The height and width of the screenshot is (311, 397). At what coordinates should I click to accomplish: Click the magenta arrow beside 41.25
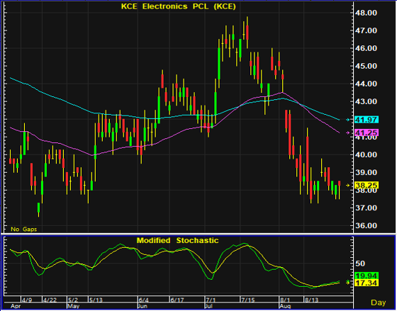click(347, 132)
